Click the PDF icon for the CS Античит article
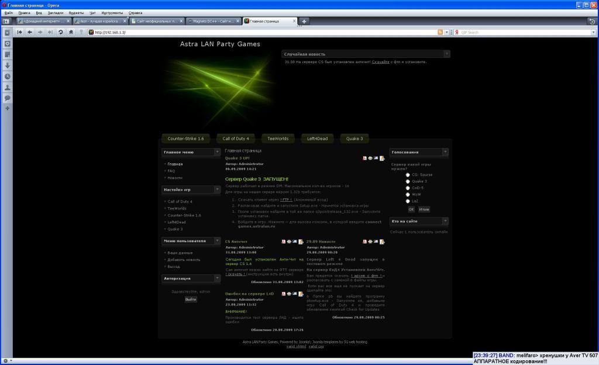Screen dimensions: 599x365 (x=284, y=242)
